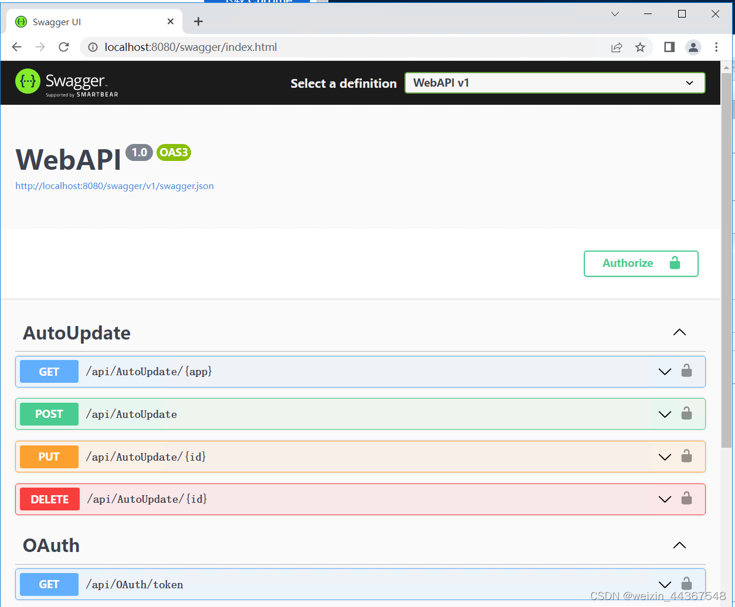Click lock icon on DELETE /api/AutoUpdate/{id}
The width and height of the screenshot is (735, 607).
pos(686,498)
